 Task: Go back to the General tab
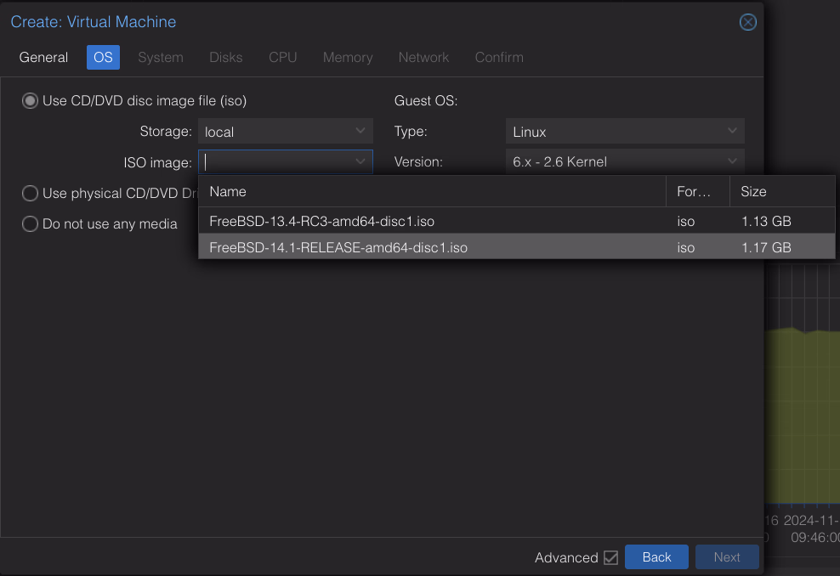pos(43,57)
